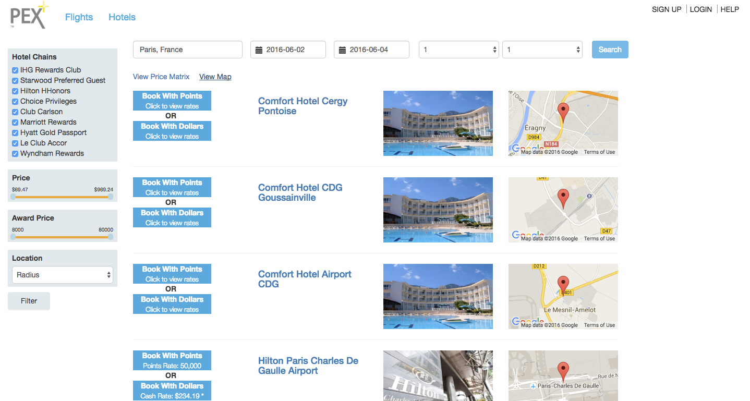The width and height of the screenshot is (750, 401).
Task: Click LOGIN in header
Action: pos(700,9)
